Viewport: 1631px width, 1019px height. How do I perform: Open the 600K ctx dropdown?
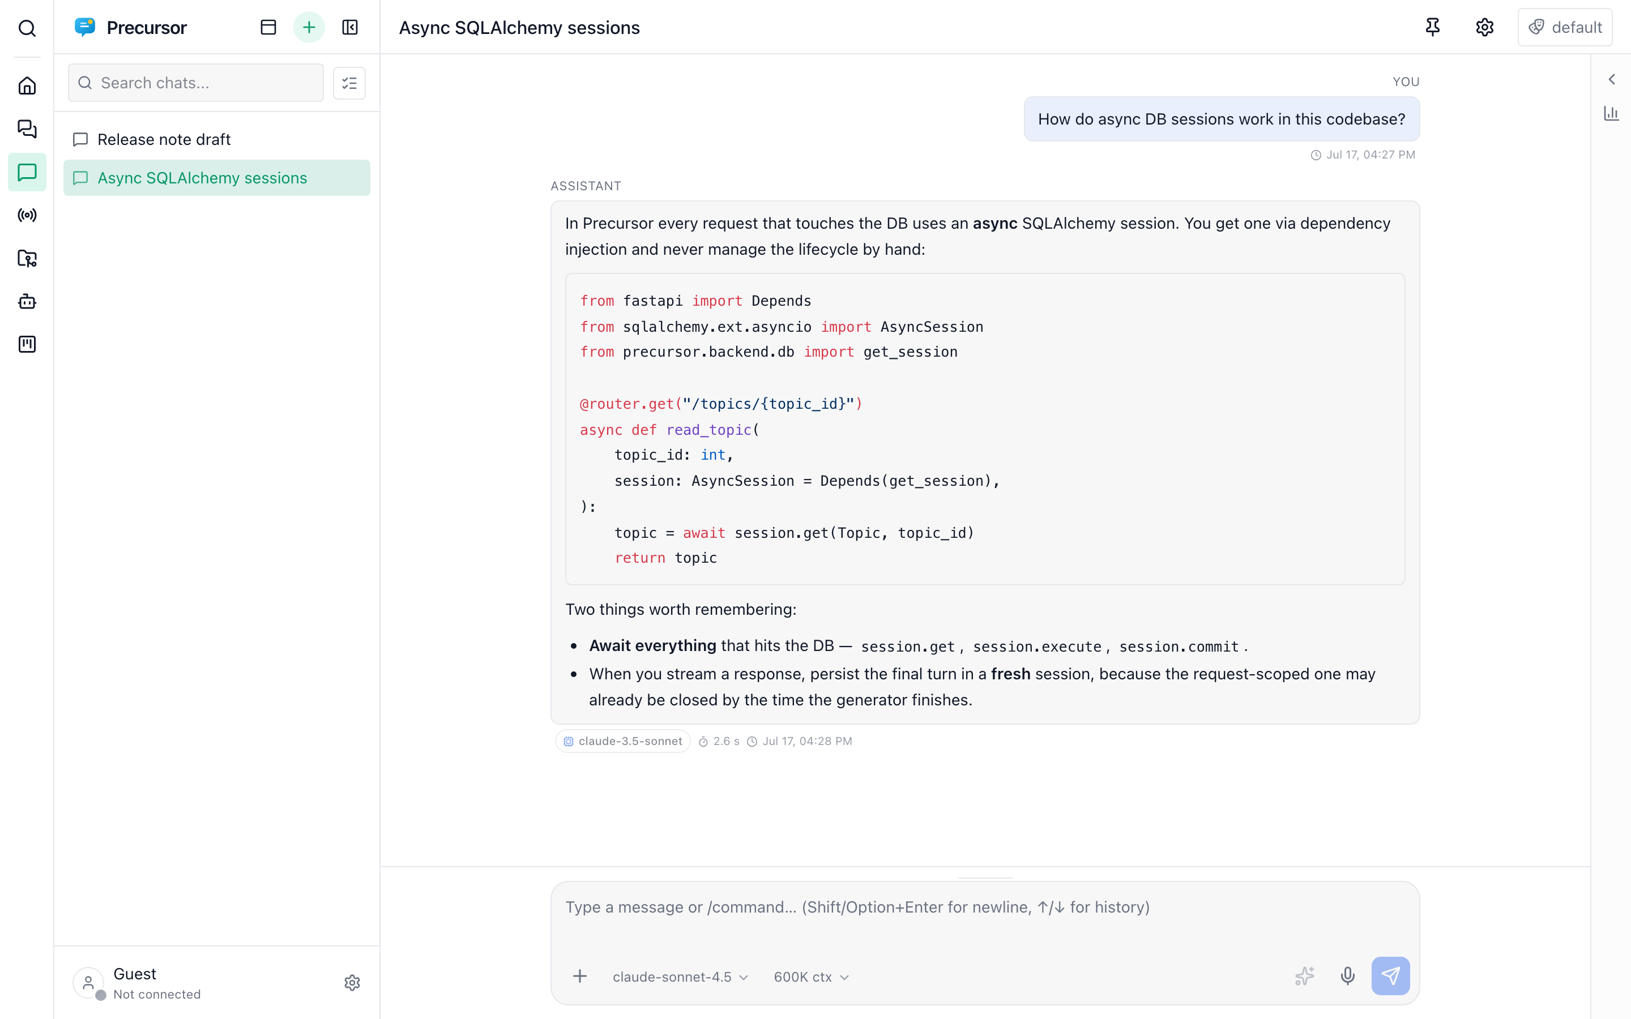(x=811, y=977)
